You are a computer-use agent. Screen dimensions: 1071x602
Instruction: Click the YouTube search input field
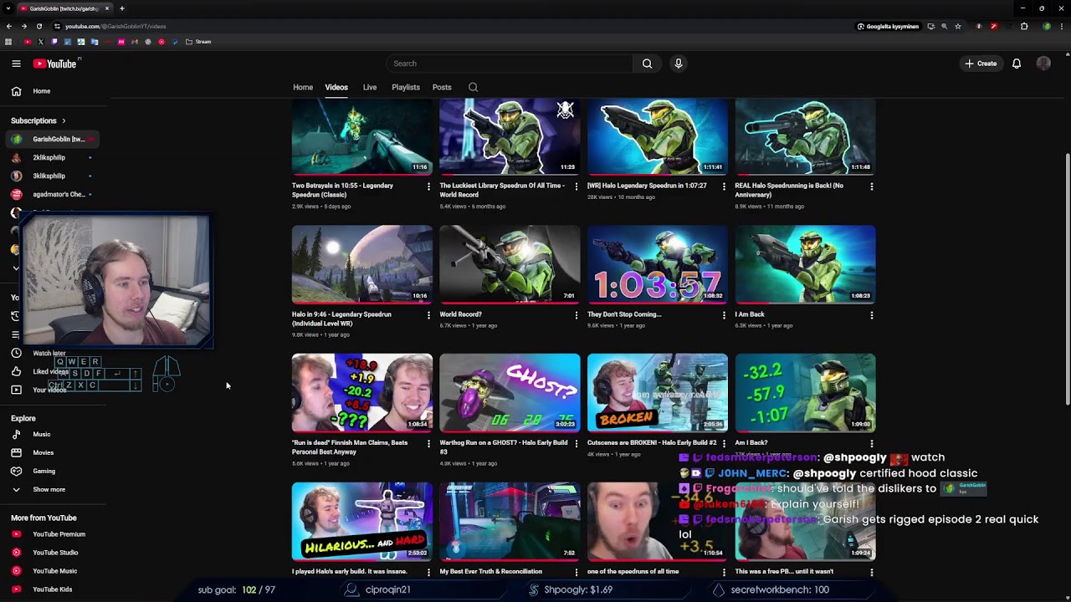click(509, 64)
